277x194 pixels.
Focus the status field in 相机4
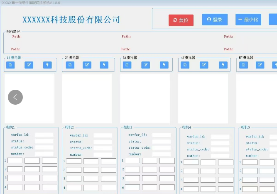(220, 143)
